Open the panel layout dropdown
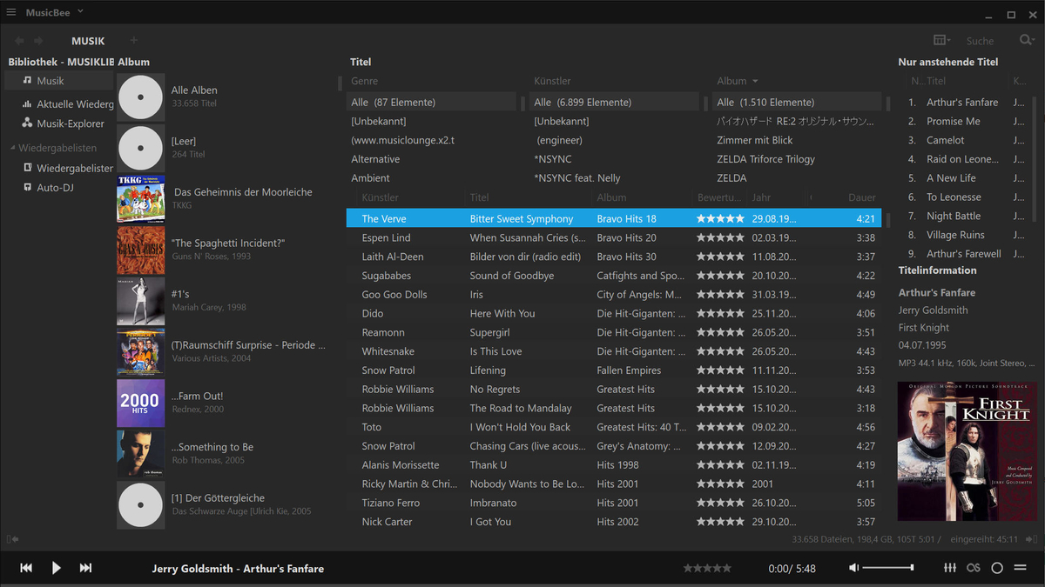Screen dimensions: 1045x587 (941, 40)
